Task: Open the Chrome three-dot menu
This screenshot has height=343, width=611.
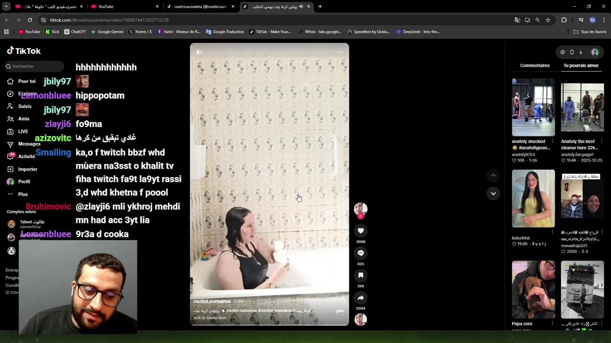Action: pyautogui.click(x=604, y=20)
